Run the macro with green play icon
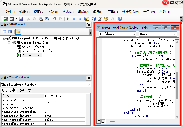Image resolution: width=183 pixels, height=127 pixels. click(x=68, y=19)
